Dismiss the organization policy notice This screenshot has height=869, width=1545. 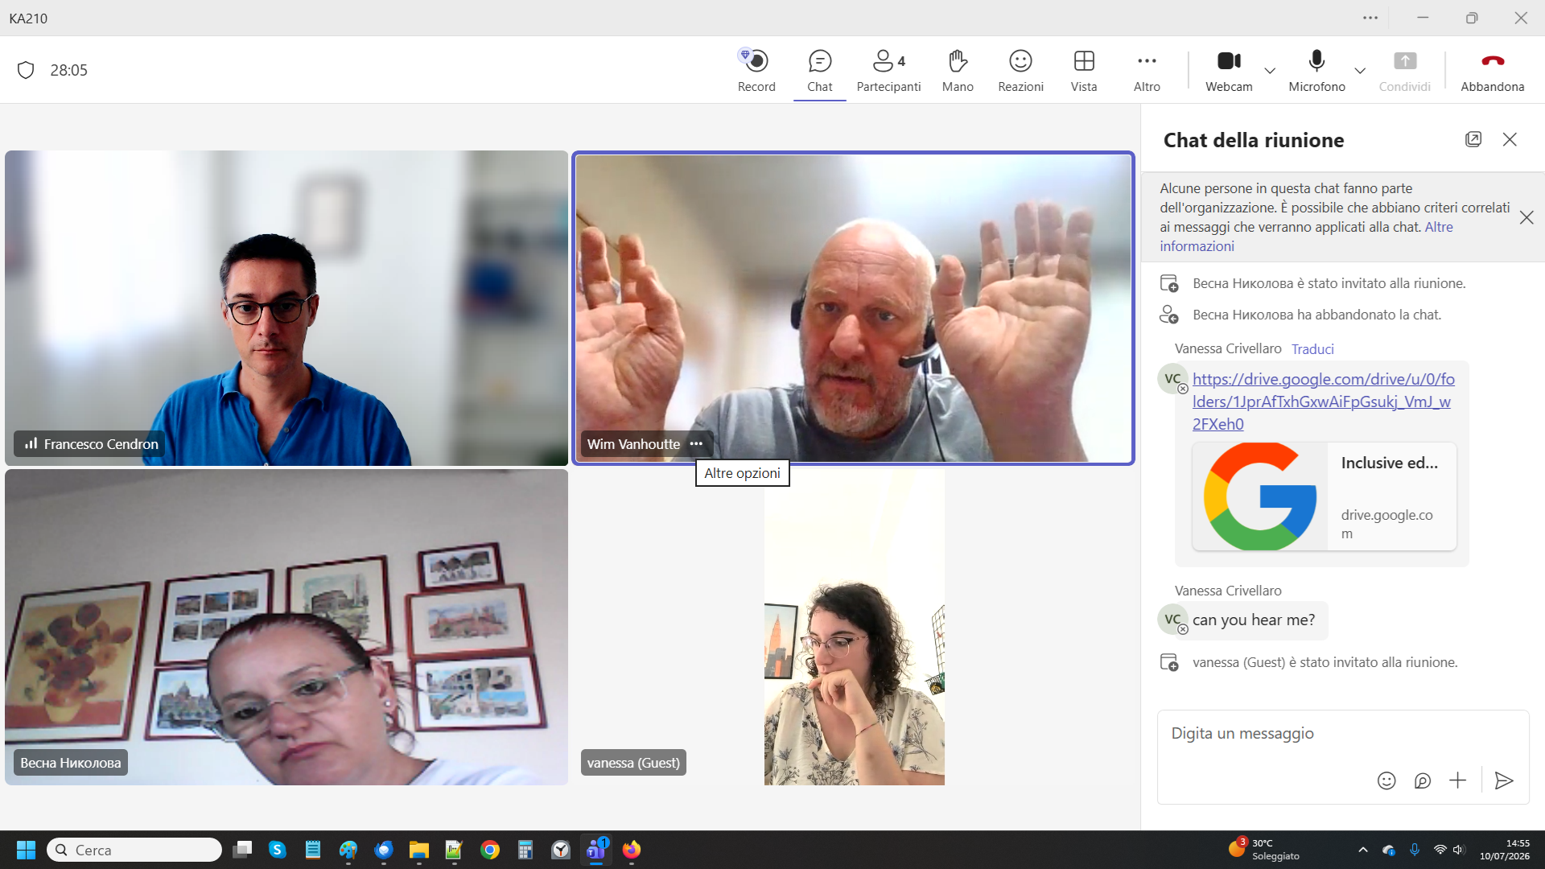point(1526,217)
